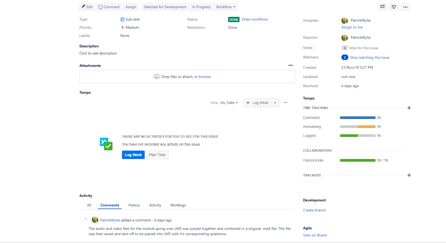Viewport: 446px width, 243px height.
Task: Switch to the Activity tab
Action: tap(155, 205)
